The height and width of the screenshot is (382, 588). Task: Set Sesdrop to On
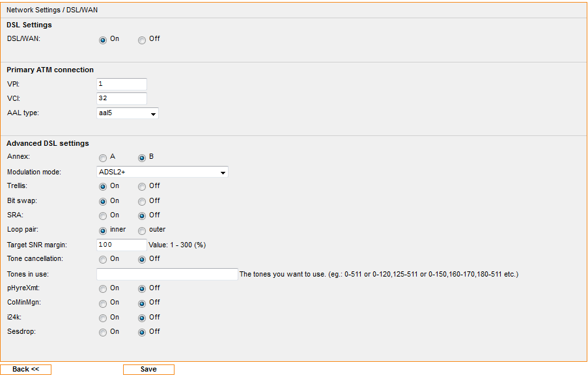click(103, 332)
